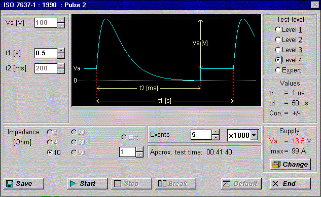Viewport: 321px width, 197px height.
Task: Click End to exit the dialog
Action: [x=290, y=183]
